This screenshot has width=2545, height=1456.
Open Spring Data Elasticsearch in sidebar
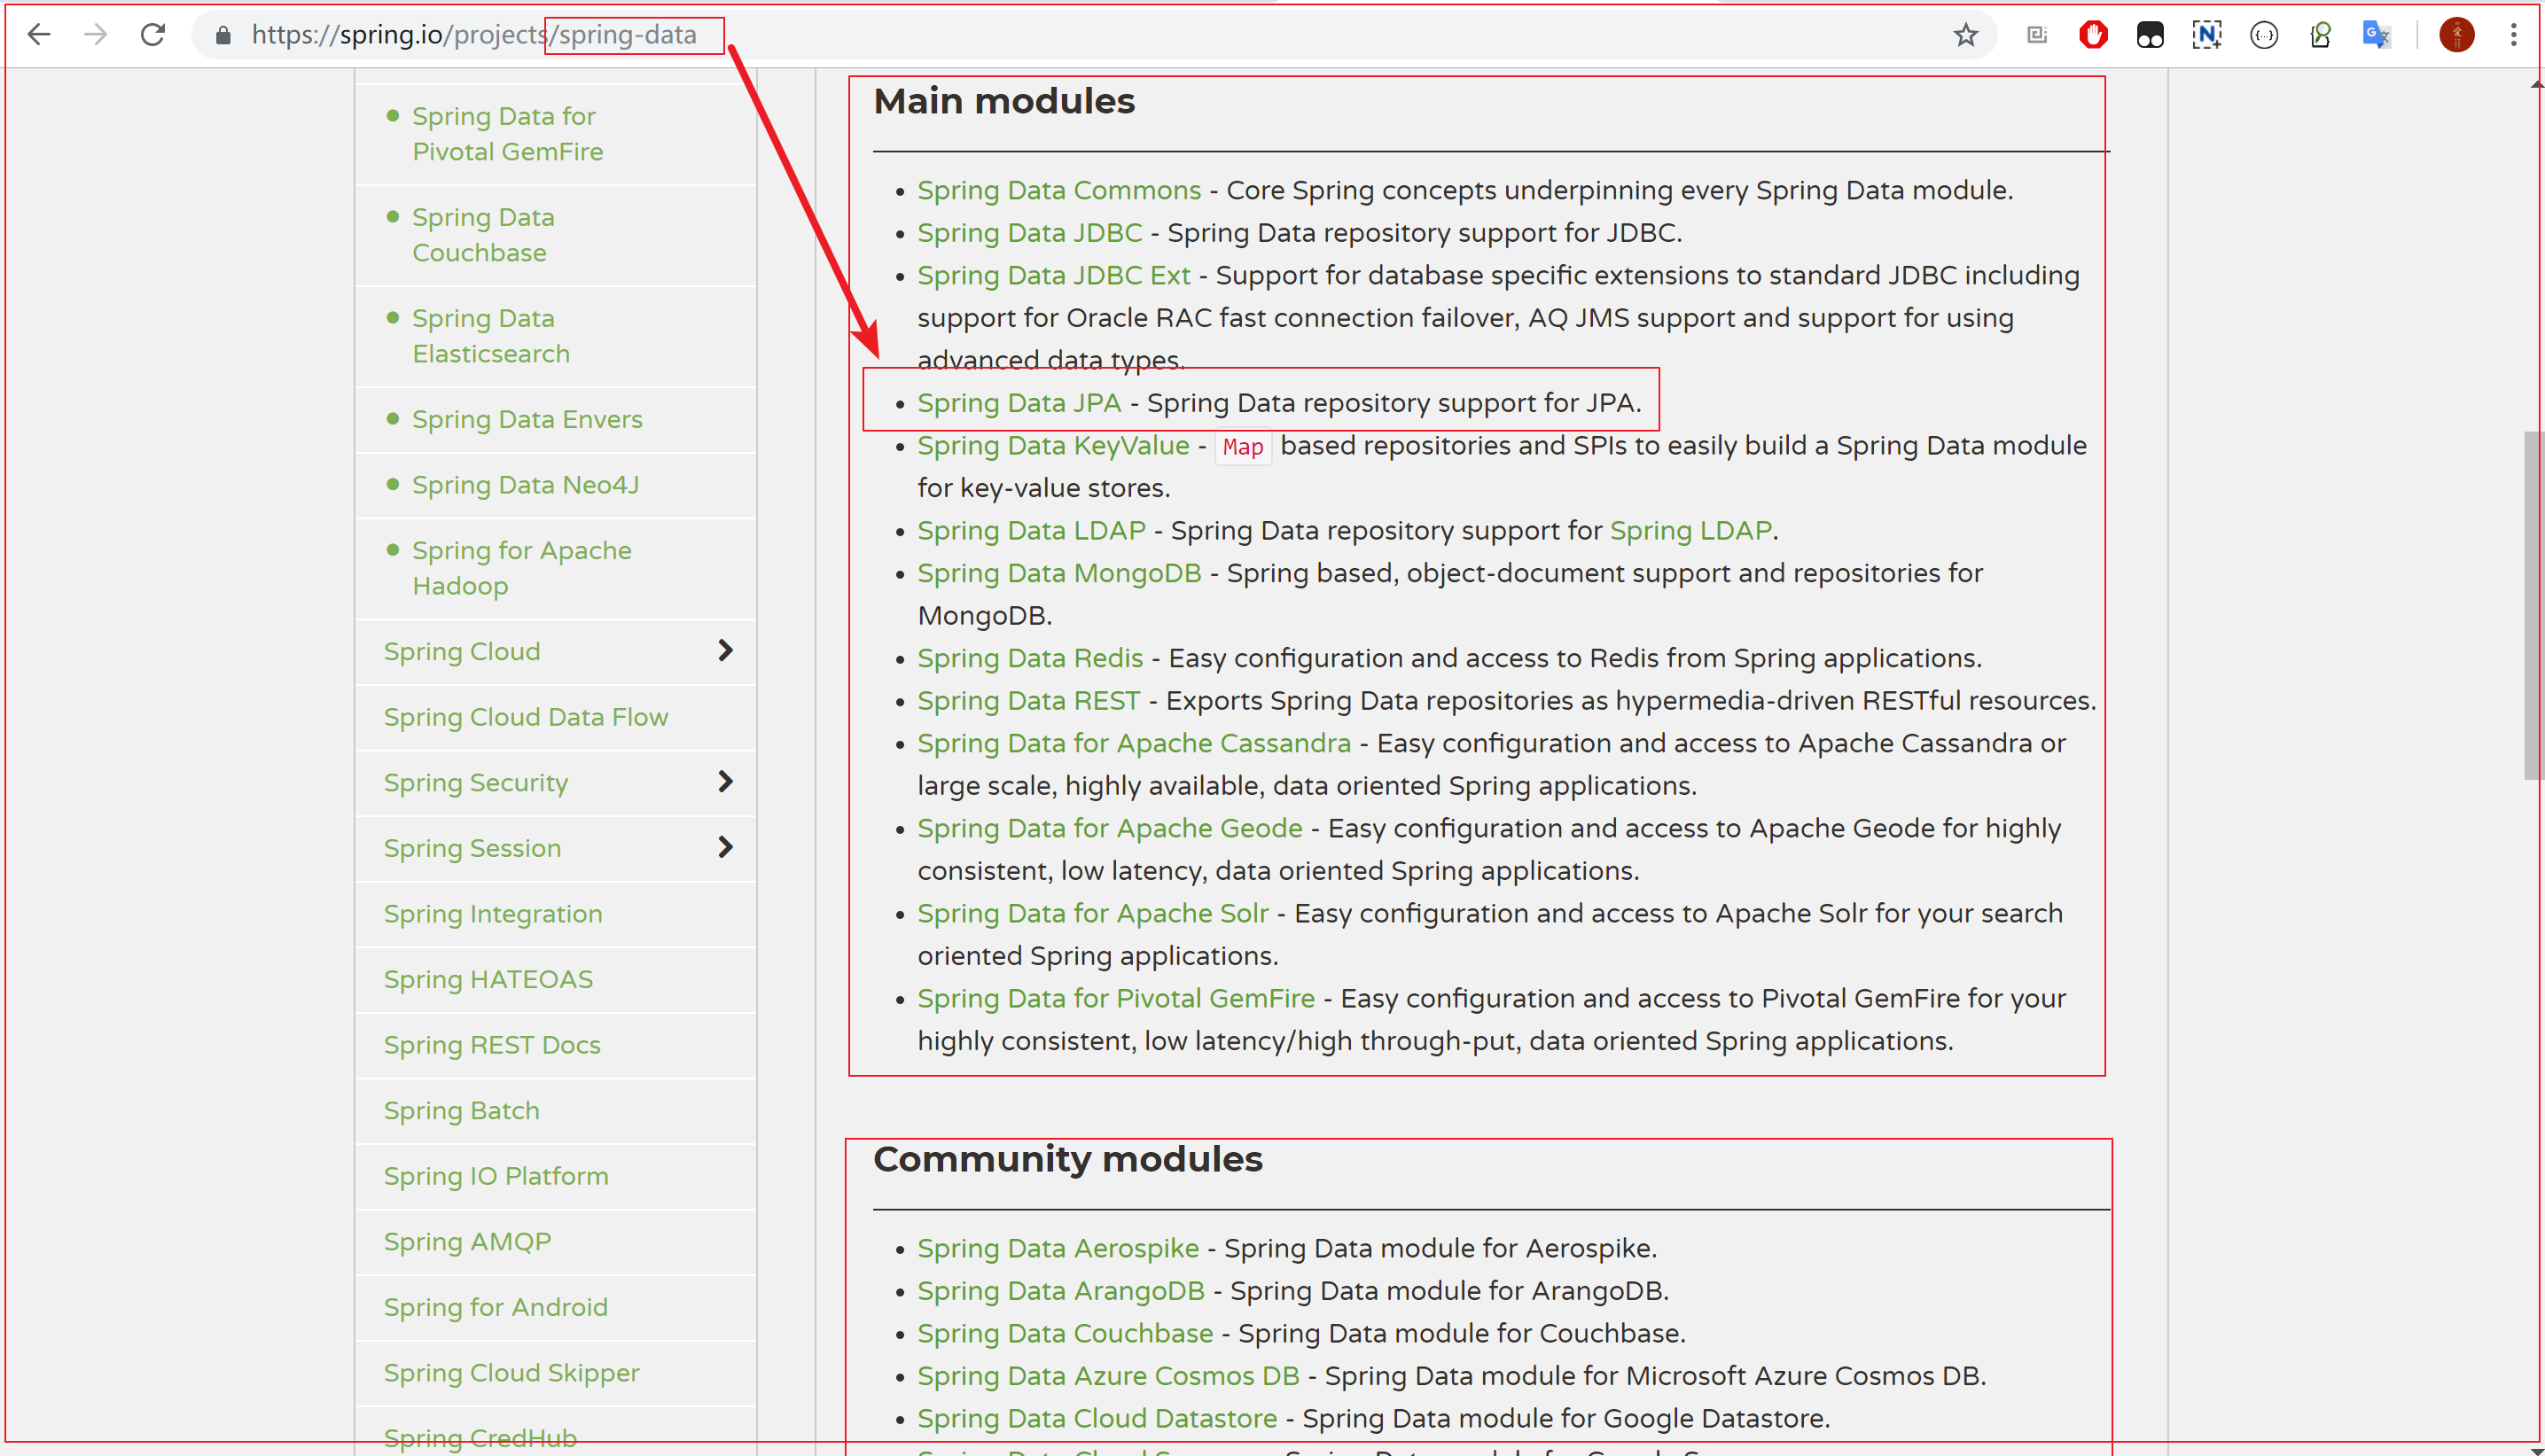[x=491, y=336]
